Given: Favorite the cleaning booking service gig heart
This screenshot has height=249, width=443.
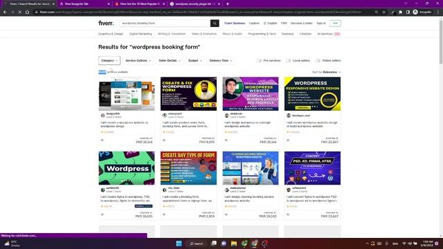Looking at the screenshot, I should click(x=226, y=214).
